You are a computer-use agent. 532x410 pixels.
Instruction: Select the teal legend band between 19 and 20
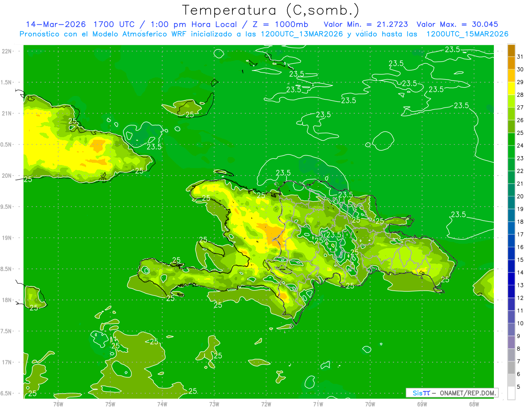point(511,203)
